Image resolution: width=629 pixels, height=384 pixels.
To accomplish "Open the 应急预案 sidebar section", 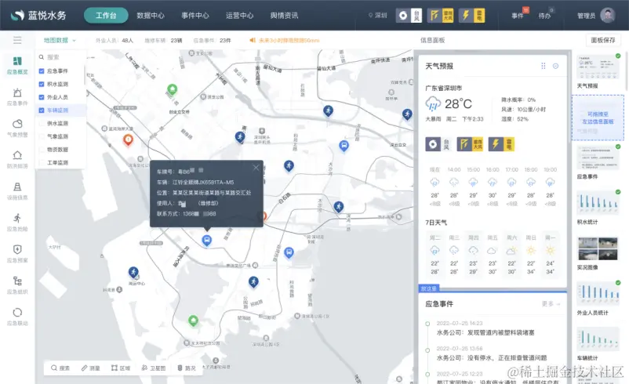I will (x=17, y=254).
